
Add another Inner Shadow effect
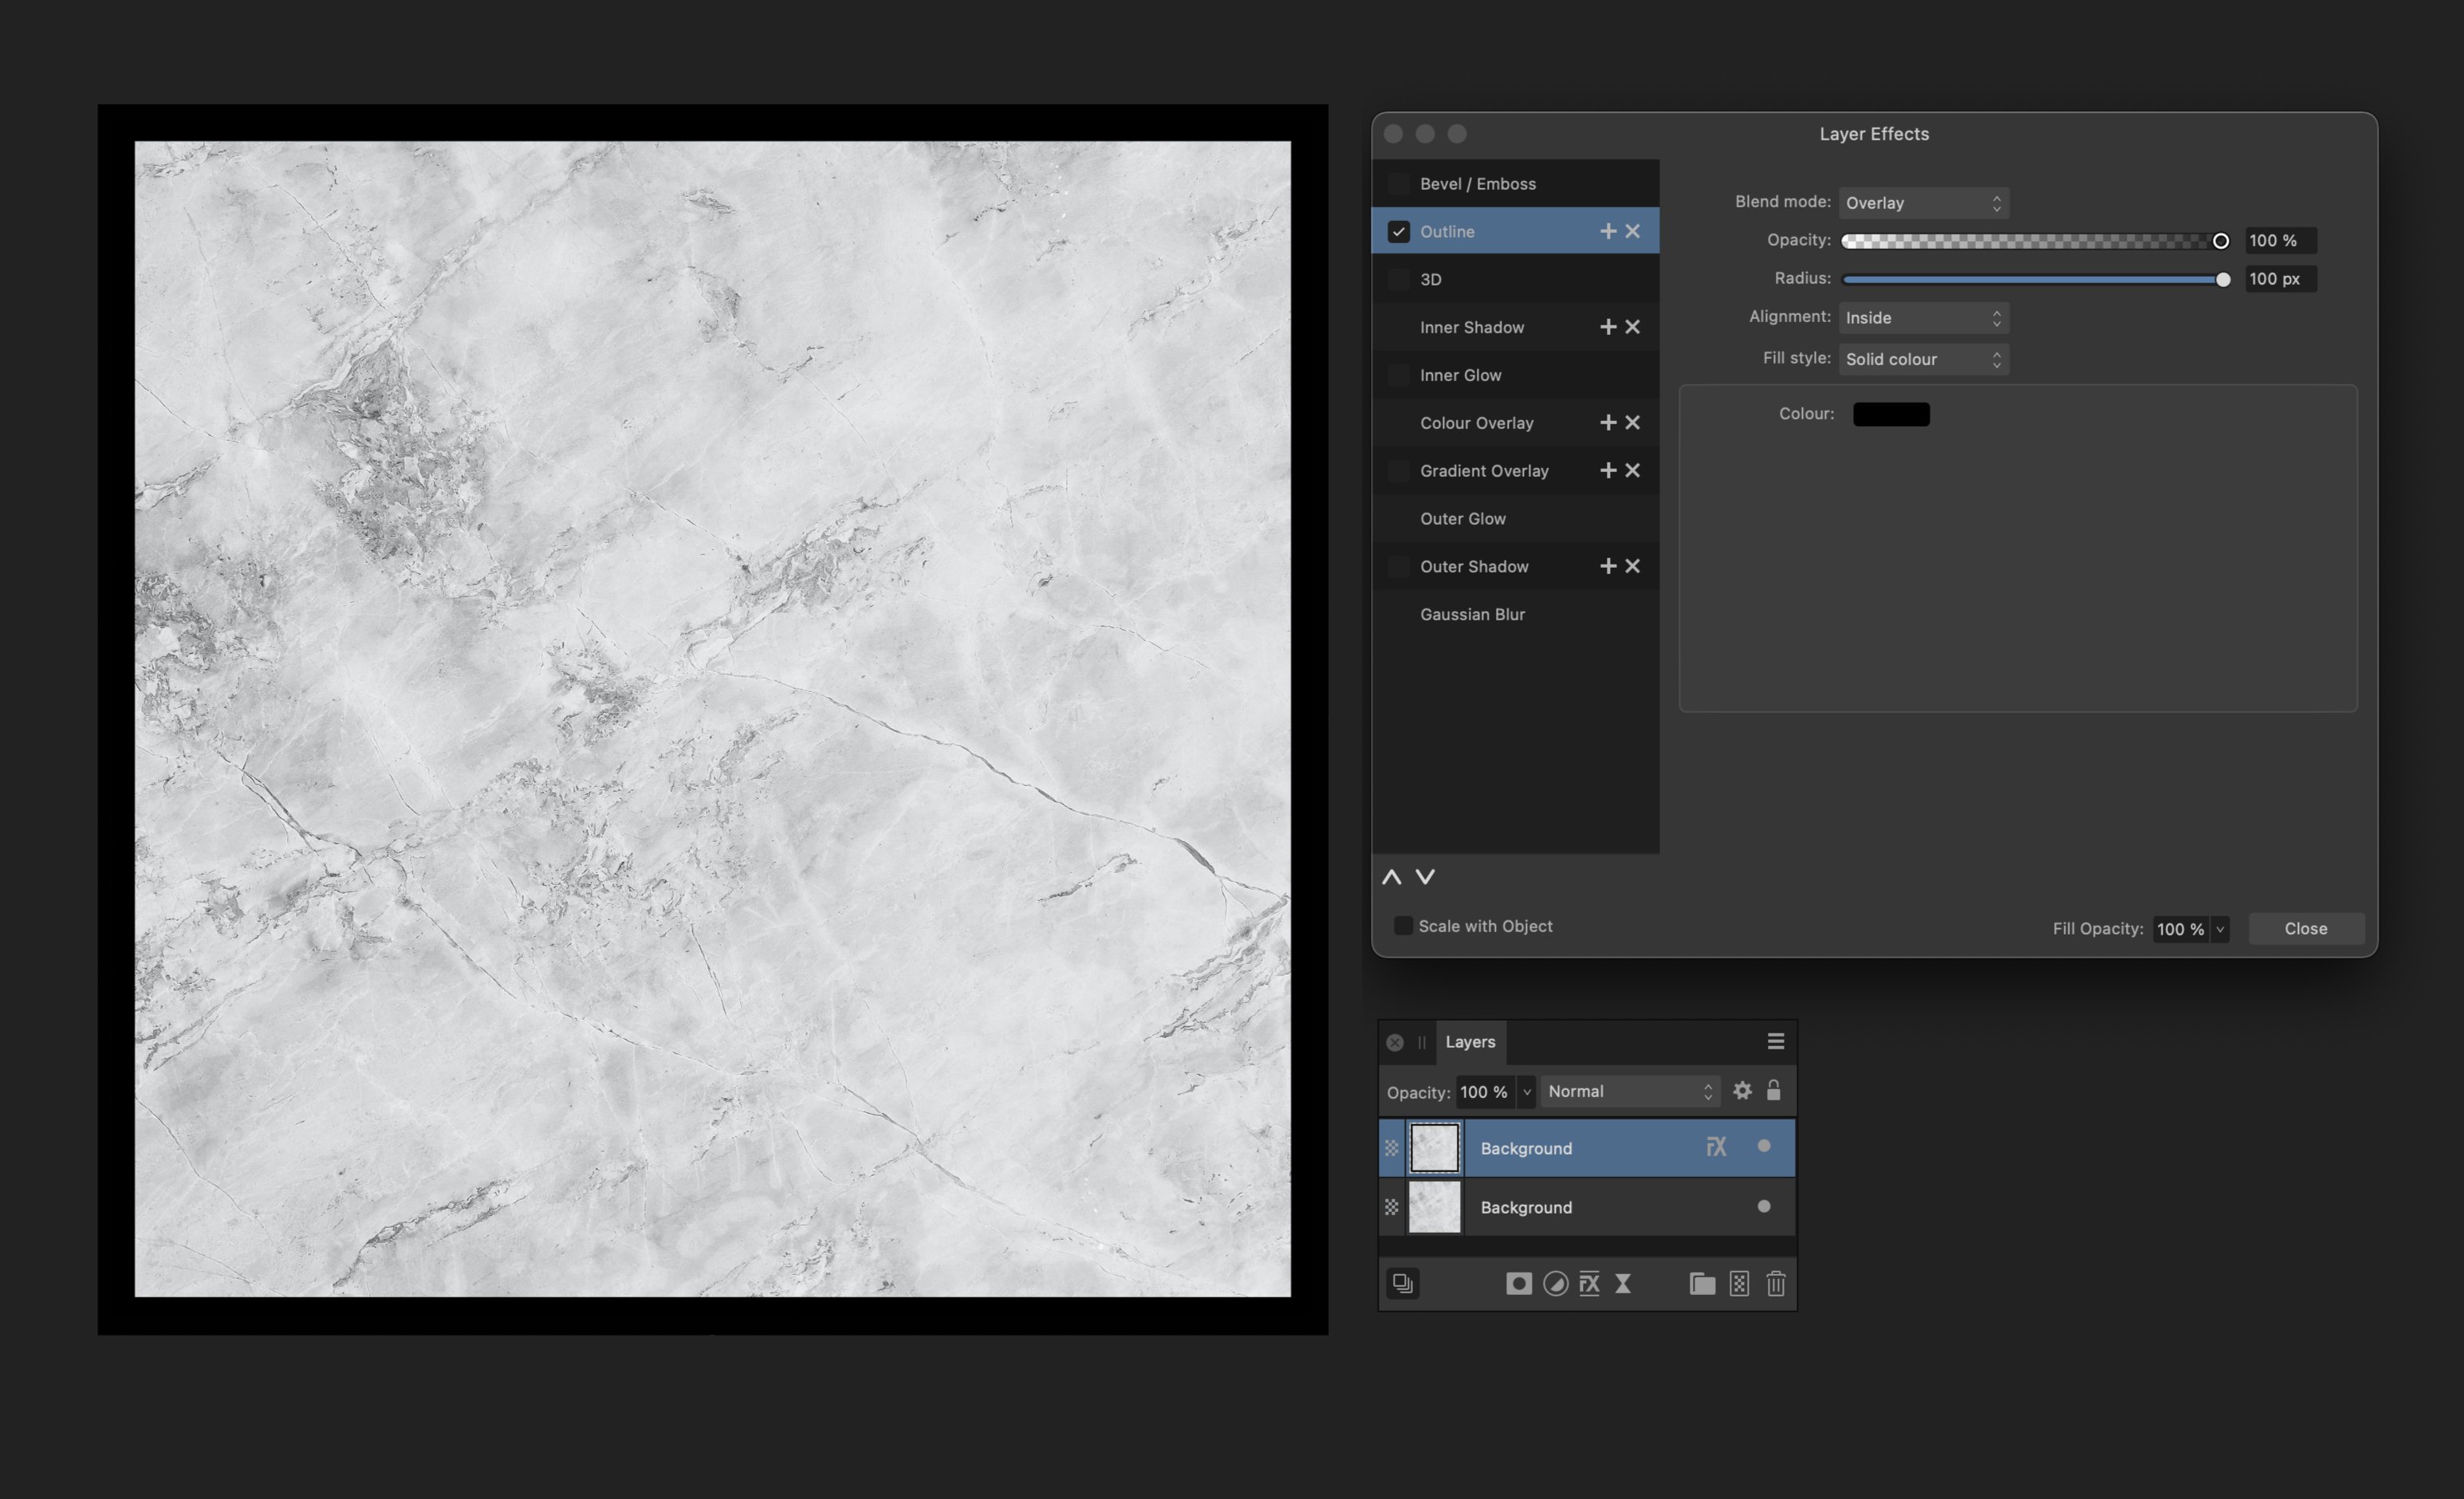point(1608,327)
